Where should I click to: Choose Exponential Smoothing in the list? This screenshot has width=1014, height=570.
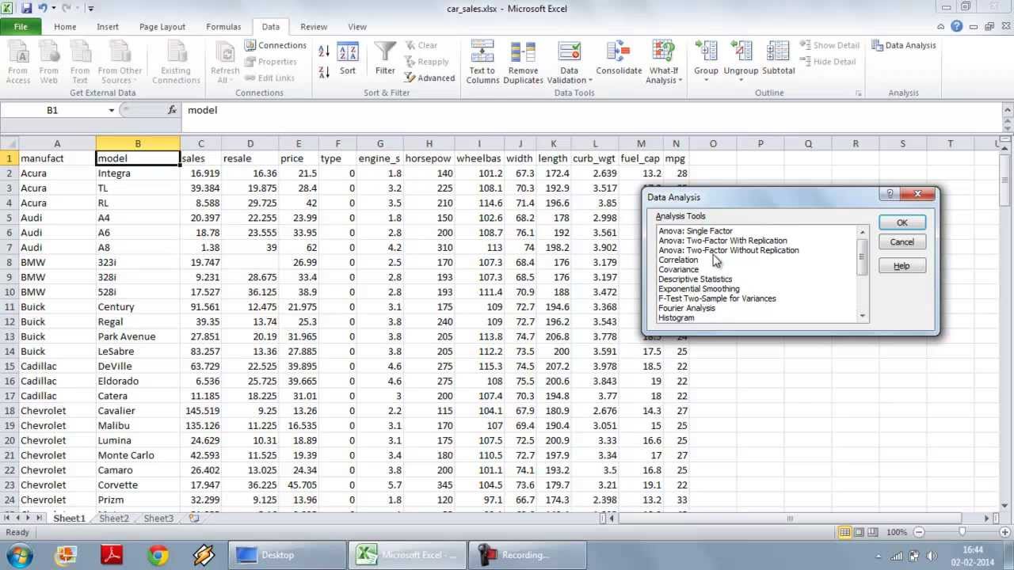(699, 288)
